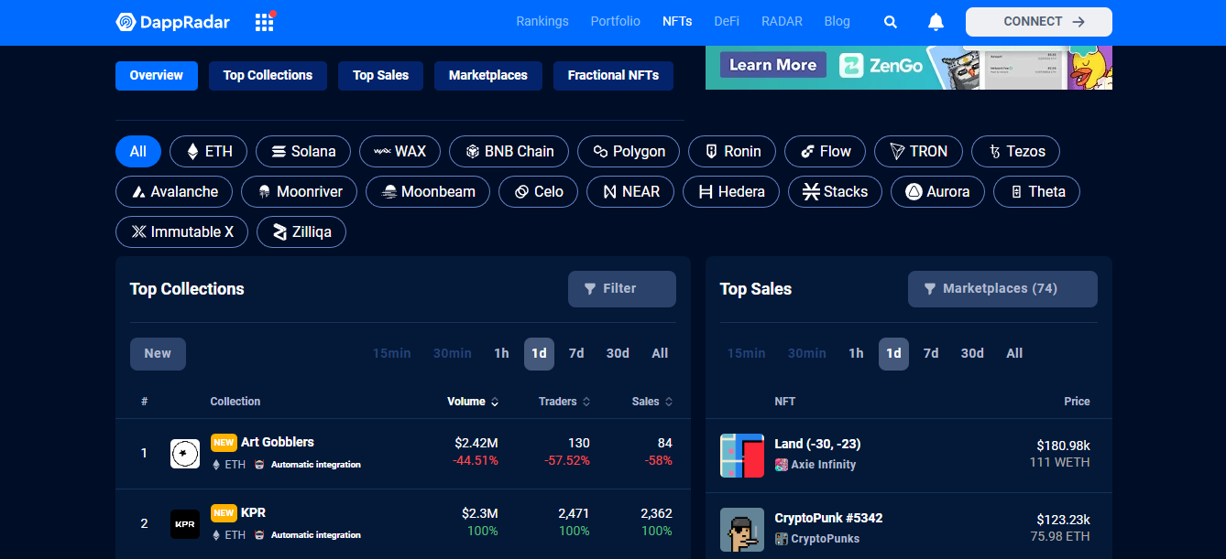Toggle the New collections button
This screenshot has width=1226, height=559.
tap(158, 353)
